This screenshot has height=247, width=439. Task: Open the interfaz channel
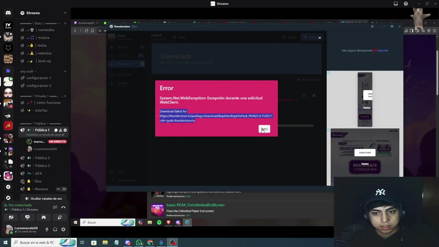click(x=43, y=110)
